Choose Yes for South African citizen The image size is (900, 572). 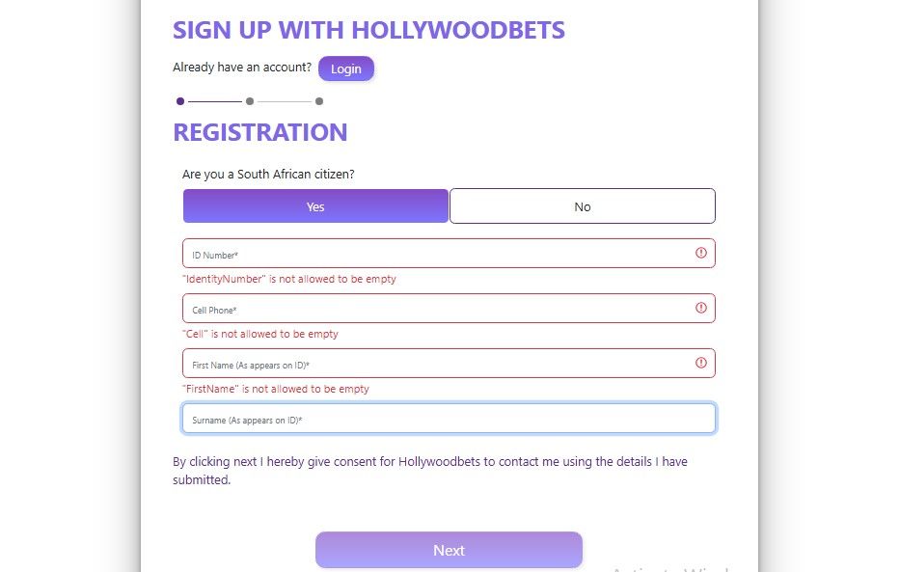tap(315, 206)
